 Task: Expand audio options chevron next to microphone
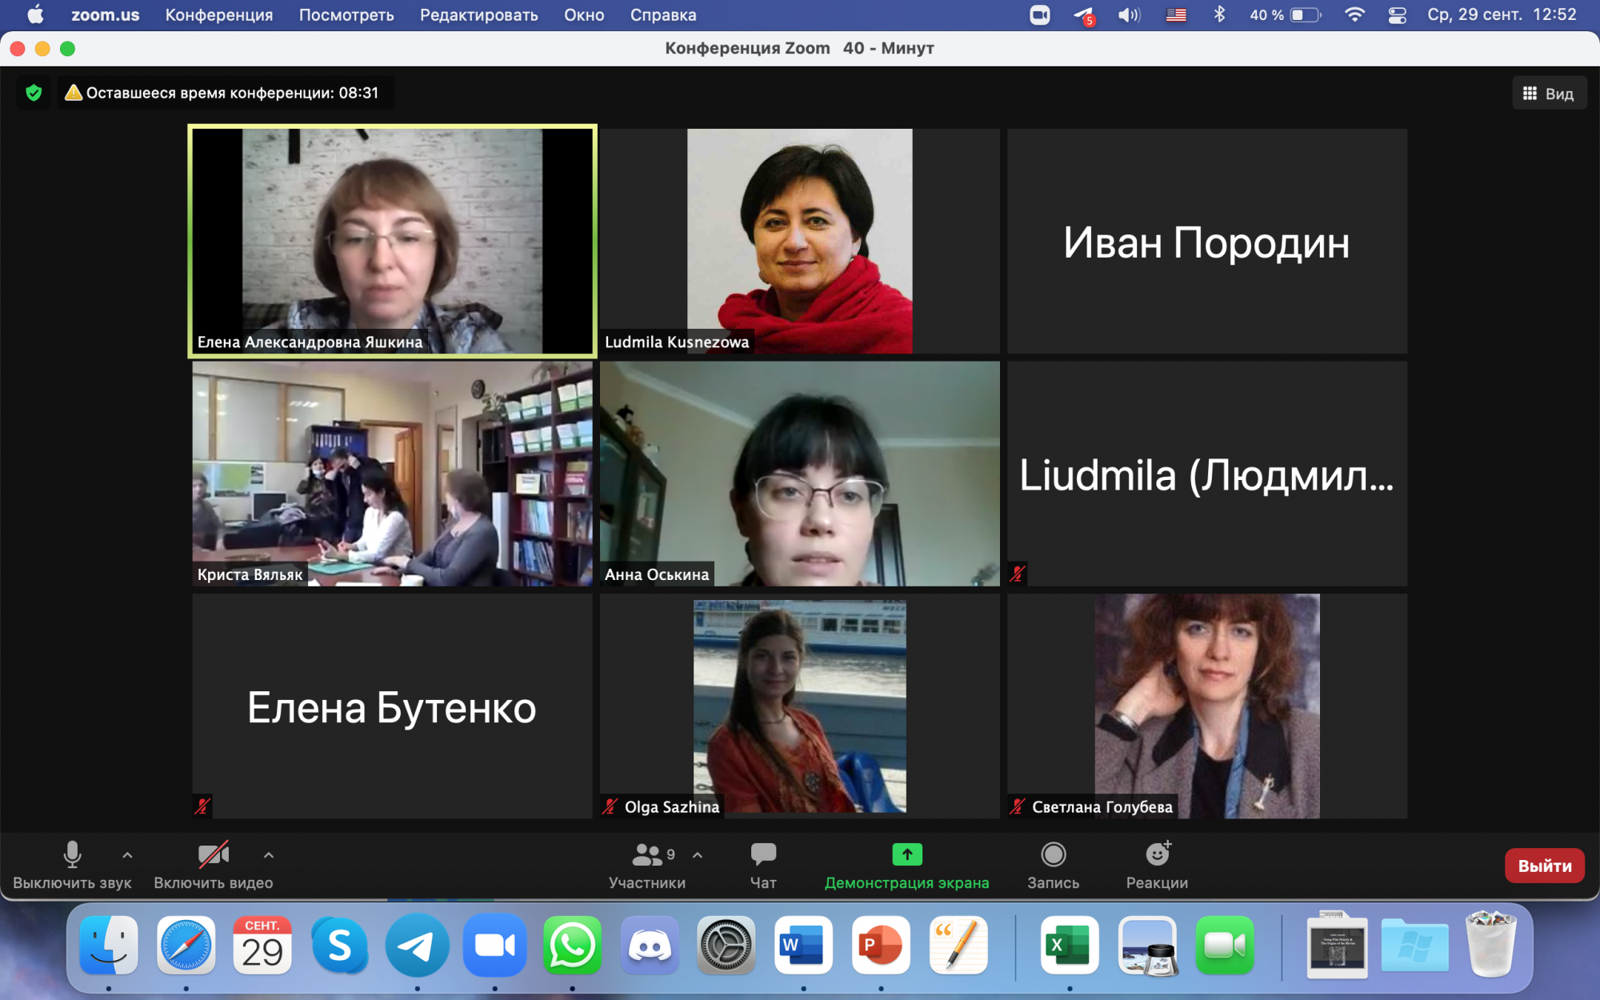[x=127, y=855]
